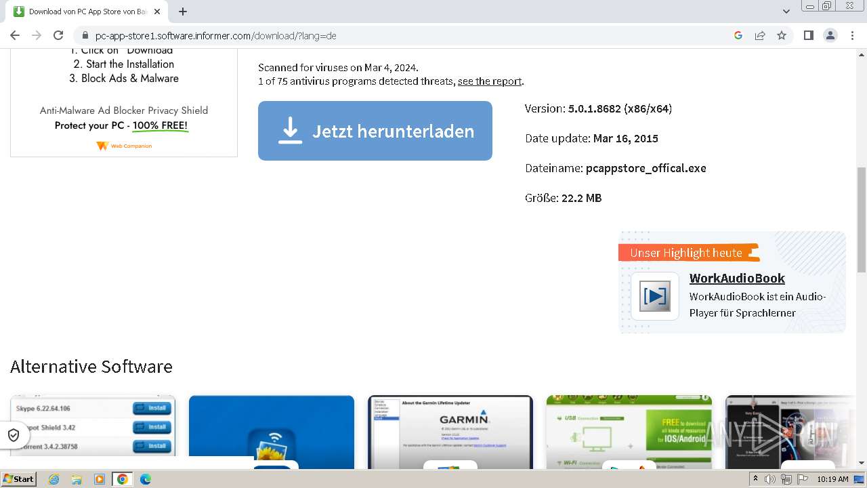The height and width of the screenshot is (488, 867).
Task: Click the WorkAudioBook app icon
Action: [655, 296]
